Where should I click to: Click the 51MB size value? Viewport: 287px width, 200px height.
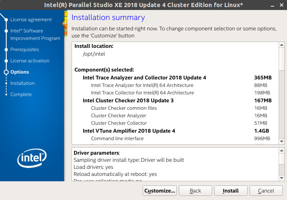261,123
